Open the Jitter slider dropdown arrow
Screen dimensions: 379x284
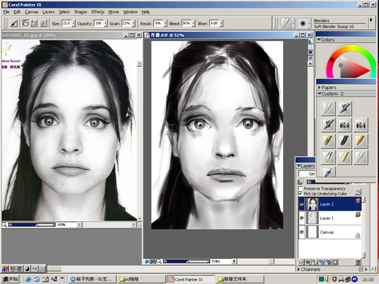click(221, 23)
